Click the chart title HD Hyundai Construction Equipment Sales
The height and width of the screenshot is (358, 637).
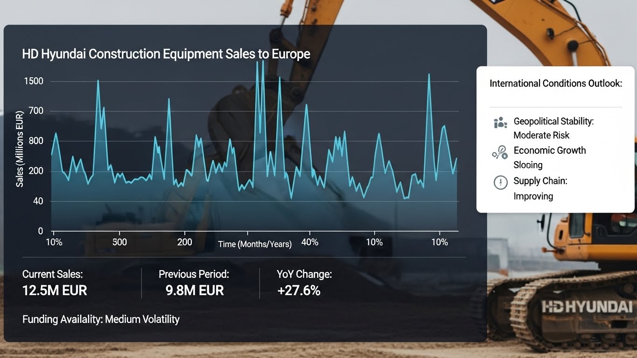166,54
